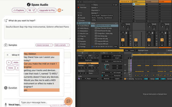Viewport: 172px width, 107px height.
Task: Toggle the Minor Key switch
Action: click(9, 55)
